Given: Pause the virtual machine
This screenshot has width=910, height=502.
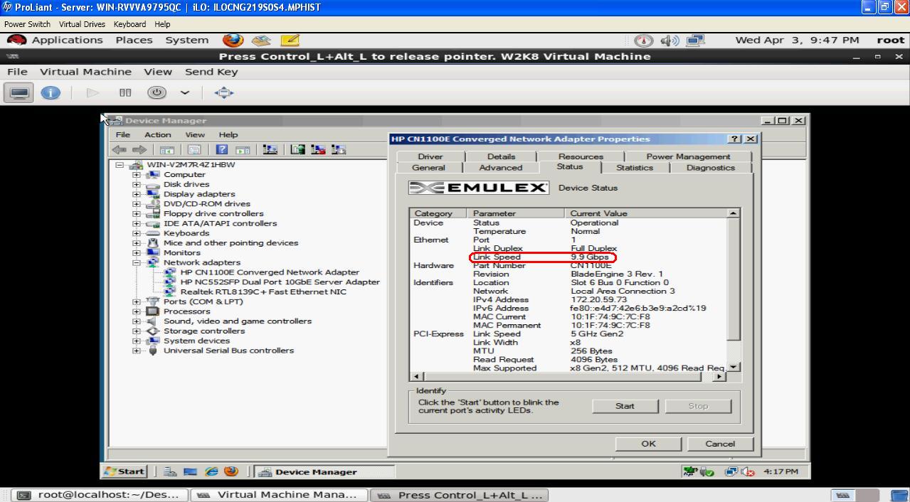Looking at the screenshot, I should [x=125, y=92].
